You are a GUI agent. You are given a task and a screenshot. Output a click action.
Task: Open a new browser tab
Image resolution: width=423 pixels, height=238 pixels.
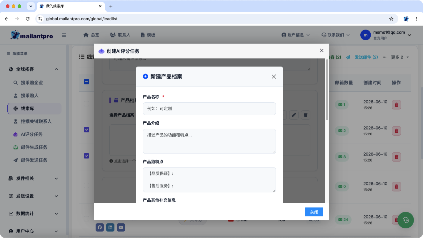[x=111, y=6]
